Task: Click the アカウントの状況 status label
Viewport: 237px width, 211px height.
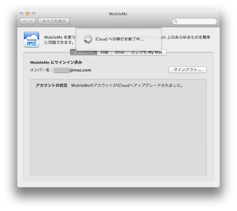Action: click(x=51, y=85)
